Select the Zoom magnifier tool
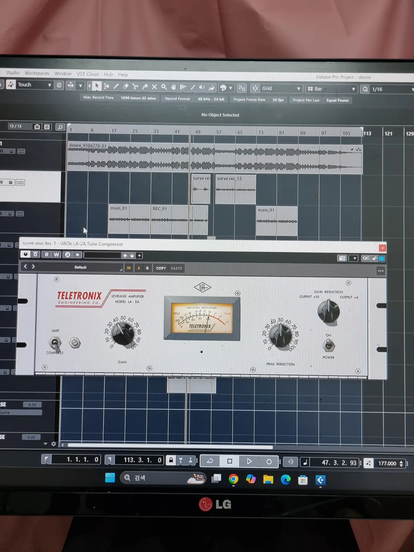 (x=164, y=87)
